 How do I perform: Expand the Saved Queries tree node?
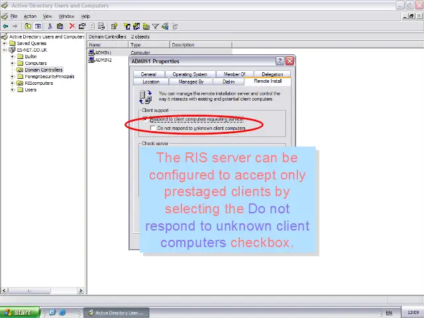pyautogui.click(x=5, y=43)
